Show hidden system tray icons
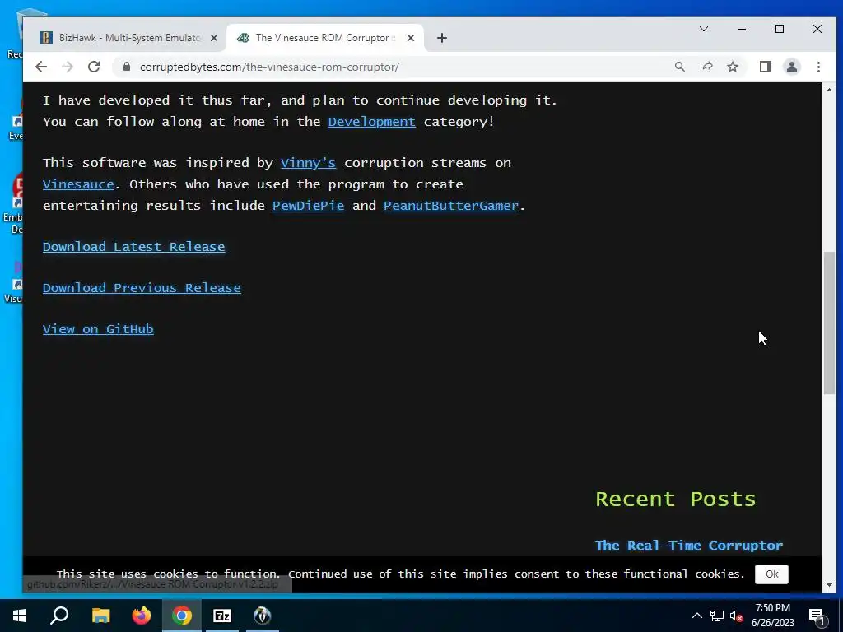Viewport: 843px width, 632px height. pos(696,616)
